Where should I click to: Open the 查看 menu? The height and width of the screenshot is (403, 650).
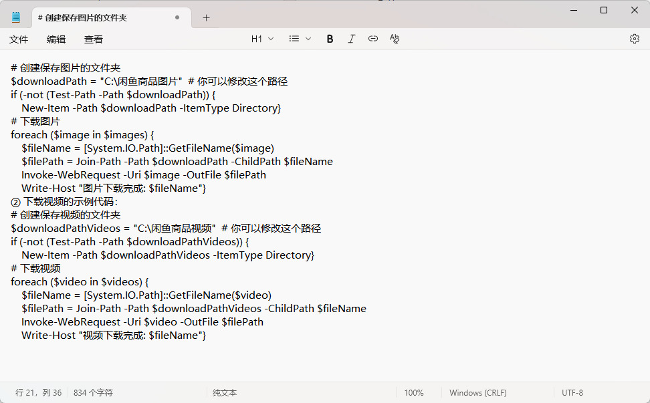pos(93,39)
